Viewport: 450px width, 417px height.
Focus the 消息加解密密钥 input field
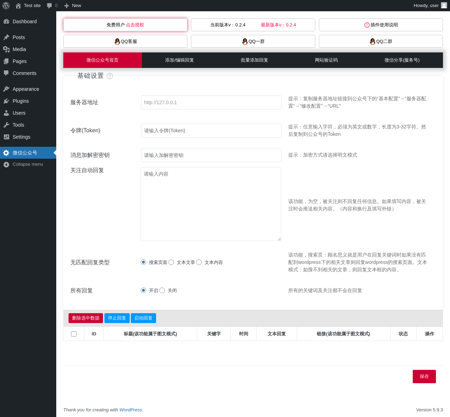click(x=211, y=155)
